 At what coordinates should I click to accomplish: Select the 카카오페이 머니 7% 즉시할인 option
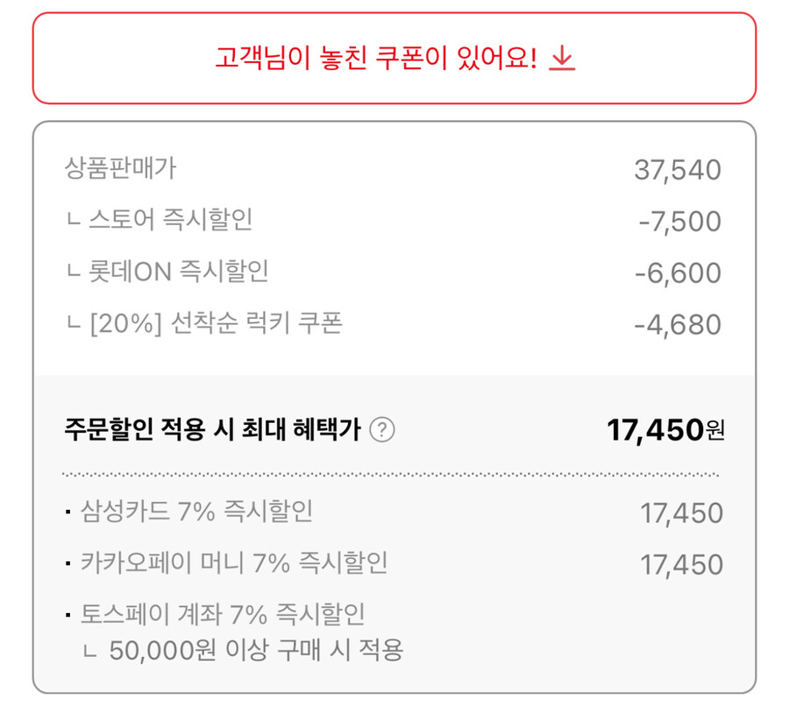click(233, 563)
